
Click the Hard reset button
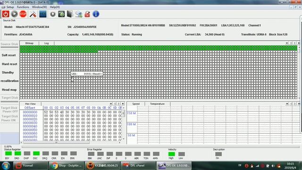point(9,64)
